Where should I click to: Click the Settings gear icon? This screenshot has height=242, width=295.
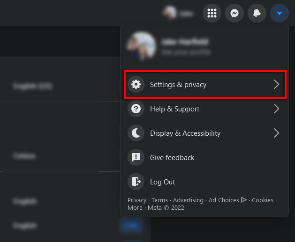pyautogui.click(x=136, y=85)
